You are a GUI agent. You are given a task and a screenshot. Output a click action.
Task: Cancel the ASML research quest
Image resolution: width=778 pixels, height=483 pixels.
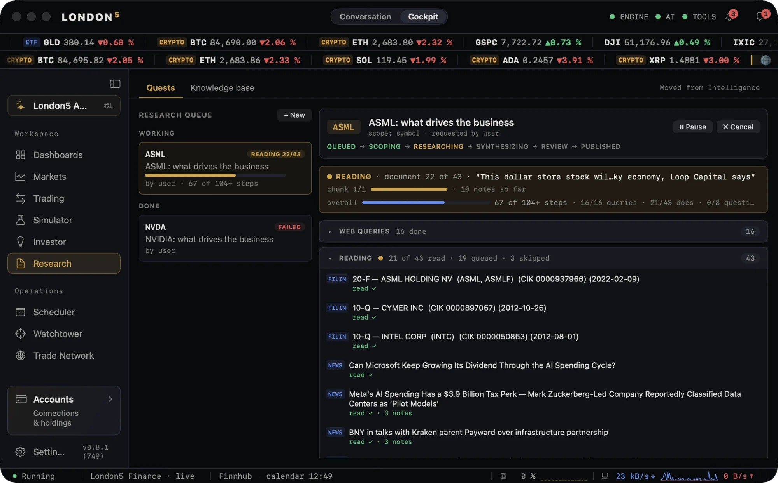(x=738, y=127)
